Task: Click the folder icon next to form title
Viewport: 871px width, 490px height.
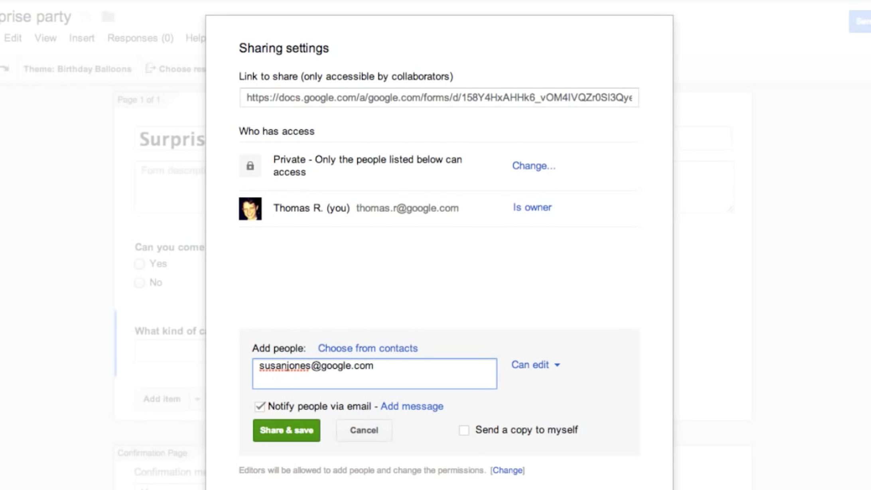Action: pos(108,17)
